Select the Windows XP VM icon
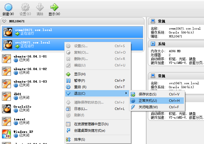The image size is (204, 144). pyautogui.click(x=6, y=134)
